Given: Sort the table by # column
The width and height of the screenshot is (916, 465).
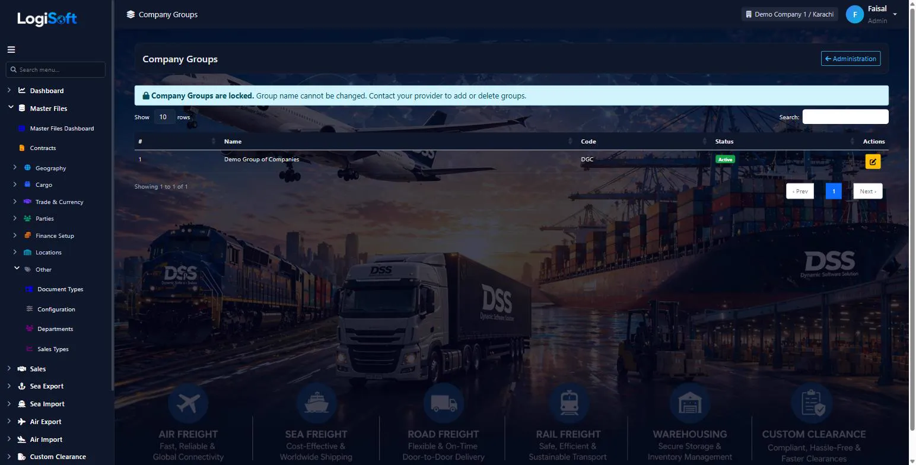Looking at the screenshot, I should click(177, 141).
